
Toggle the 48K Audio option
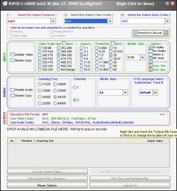pos(150,58)
